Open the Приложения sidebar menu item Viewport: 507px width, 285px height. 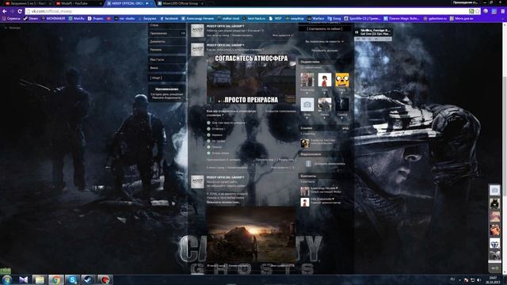(x=167, y=33)
